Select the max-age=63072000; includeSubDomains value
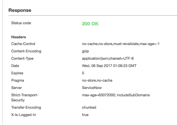Image resolution: width=177 pixels, height=125 pixels. point(116,95)
